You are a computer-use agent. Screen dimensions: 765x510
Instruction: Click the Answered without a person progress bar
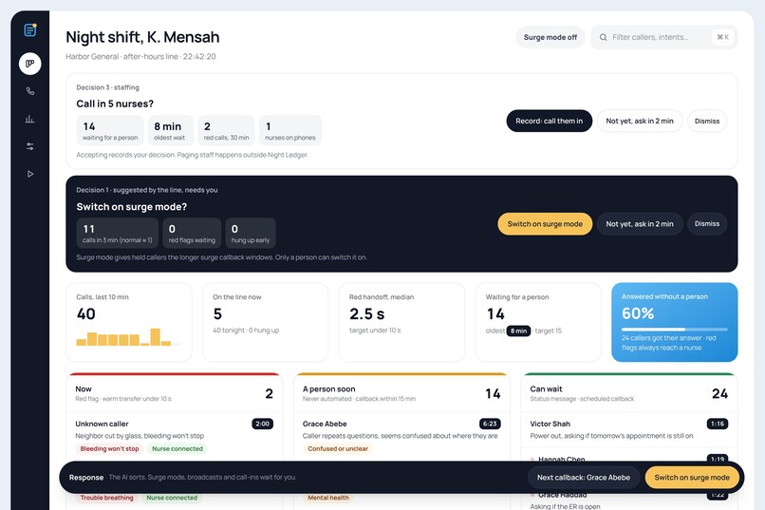(674, 330)
